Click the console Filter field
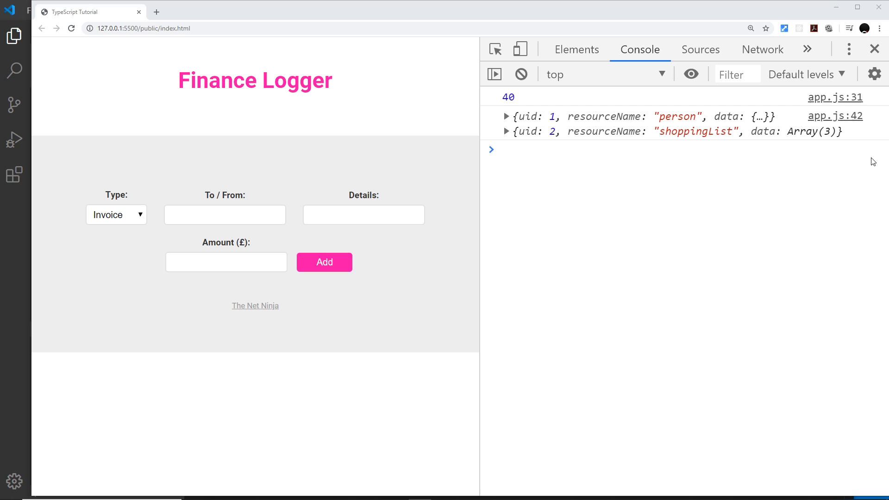This screenshot has width=889, height=500. tap(738, 75)
